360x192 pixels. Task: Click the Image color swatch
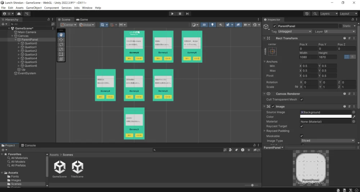(326, 117)
